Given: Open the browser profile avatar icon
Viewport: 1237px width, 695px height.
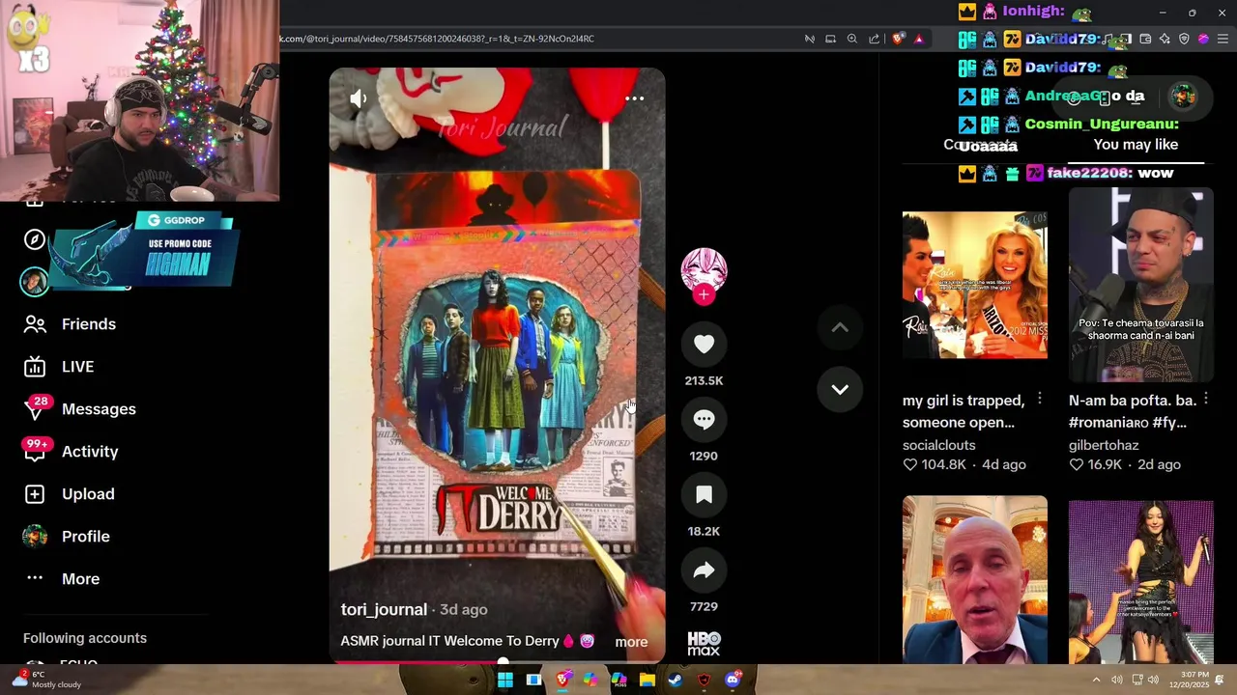Looking at the screenshot, I should pos(1203,39).
